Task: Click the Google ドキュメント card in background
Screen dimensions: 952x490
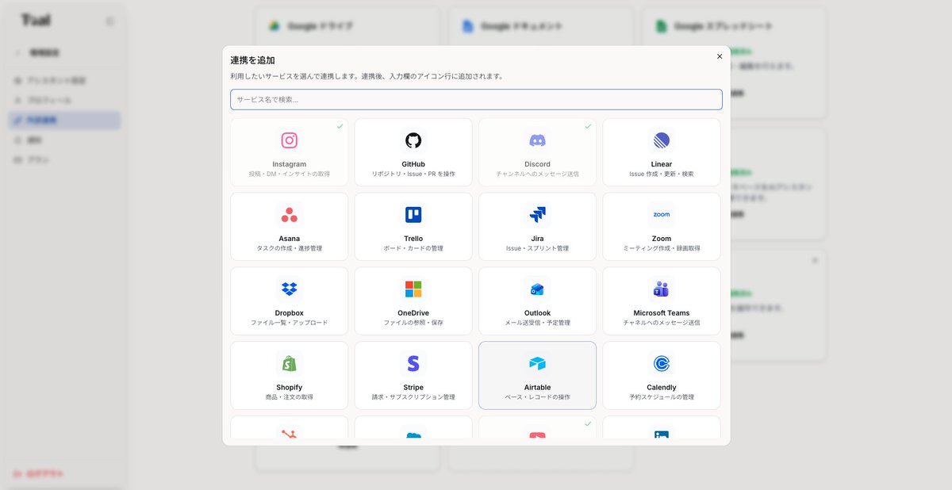Action: 541,26
